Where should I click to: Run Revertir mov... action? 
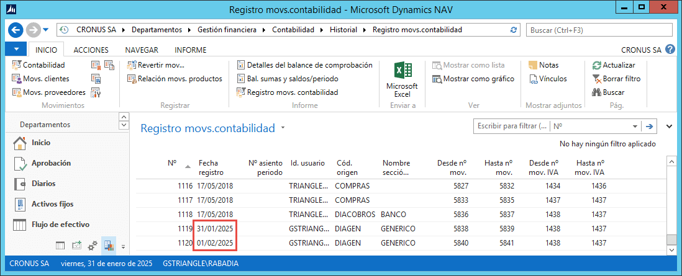tap(156, 65)
